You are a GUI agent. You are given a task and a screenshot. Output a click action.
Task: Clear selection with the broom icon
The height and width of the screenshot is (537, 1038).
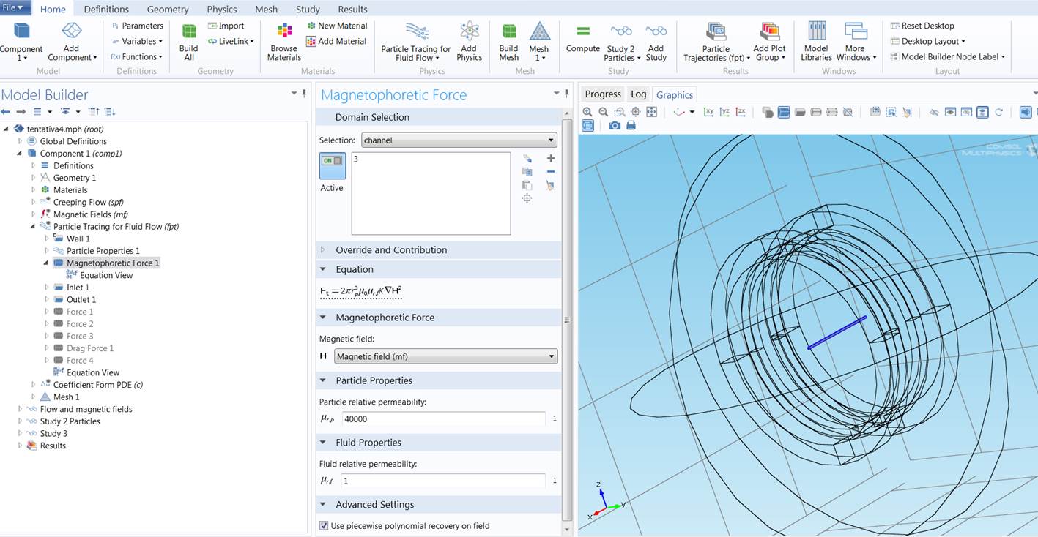pyautogui.click(x=551, y=186)
